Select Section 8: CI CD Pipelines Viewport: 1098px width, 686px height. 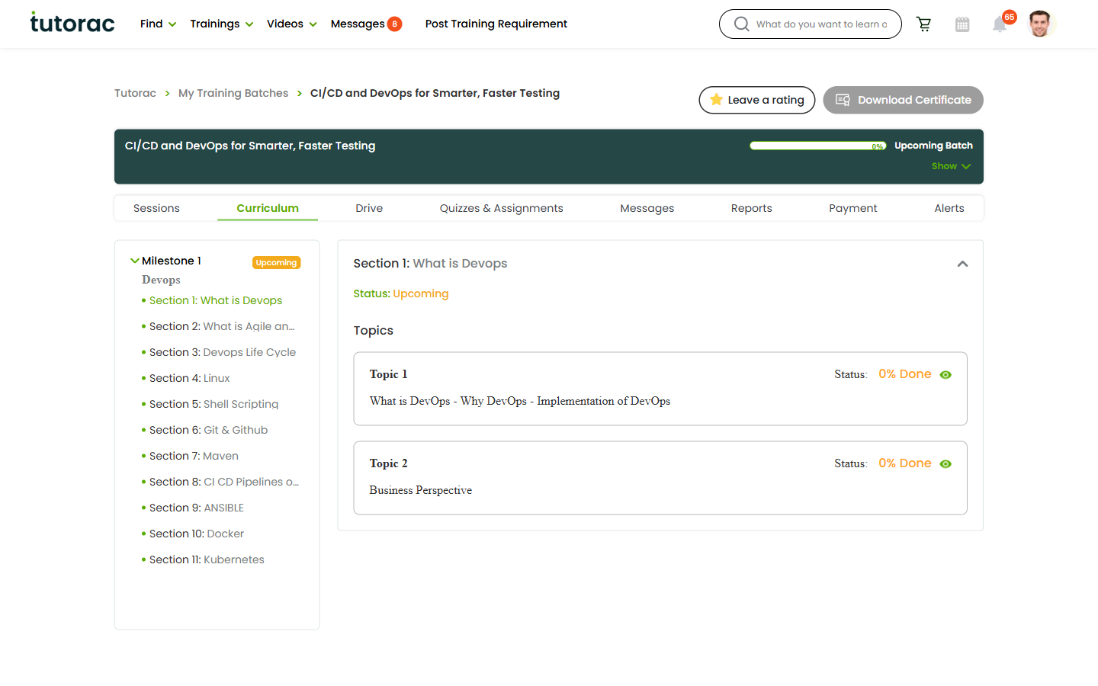pos(224,482)
